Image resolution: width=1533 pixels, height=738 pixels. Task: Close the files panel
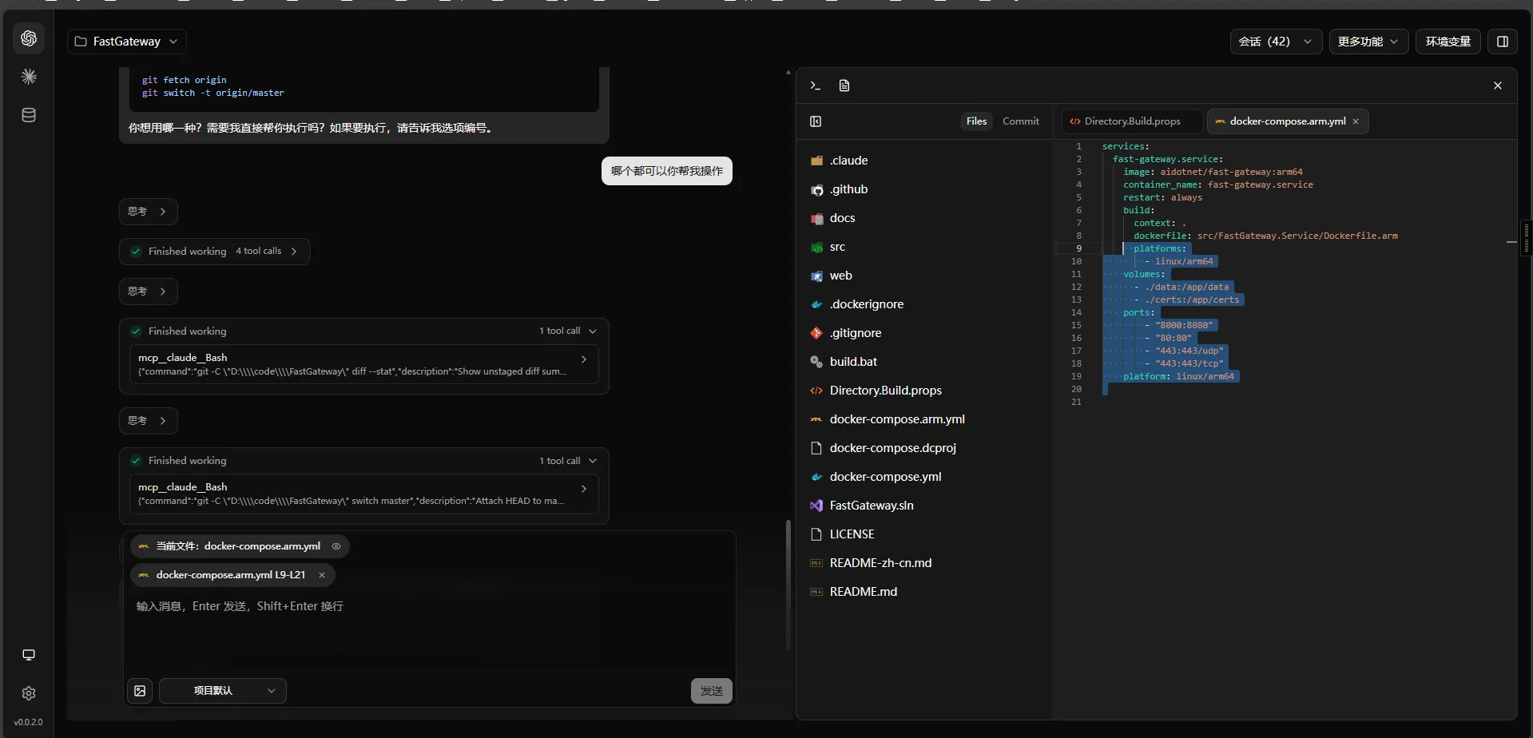(1498, 85)
